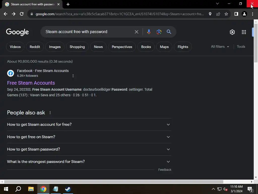Image resolution: width=258 pixels, height=194 pixels.
Task: Close the Steam account search tab
Action: tap(58, 4)
